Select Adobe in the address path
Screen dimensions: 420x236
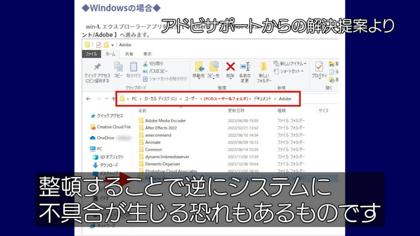click(x=285, y=99)
